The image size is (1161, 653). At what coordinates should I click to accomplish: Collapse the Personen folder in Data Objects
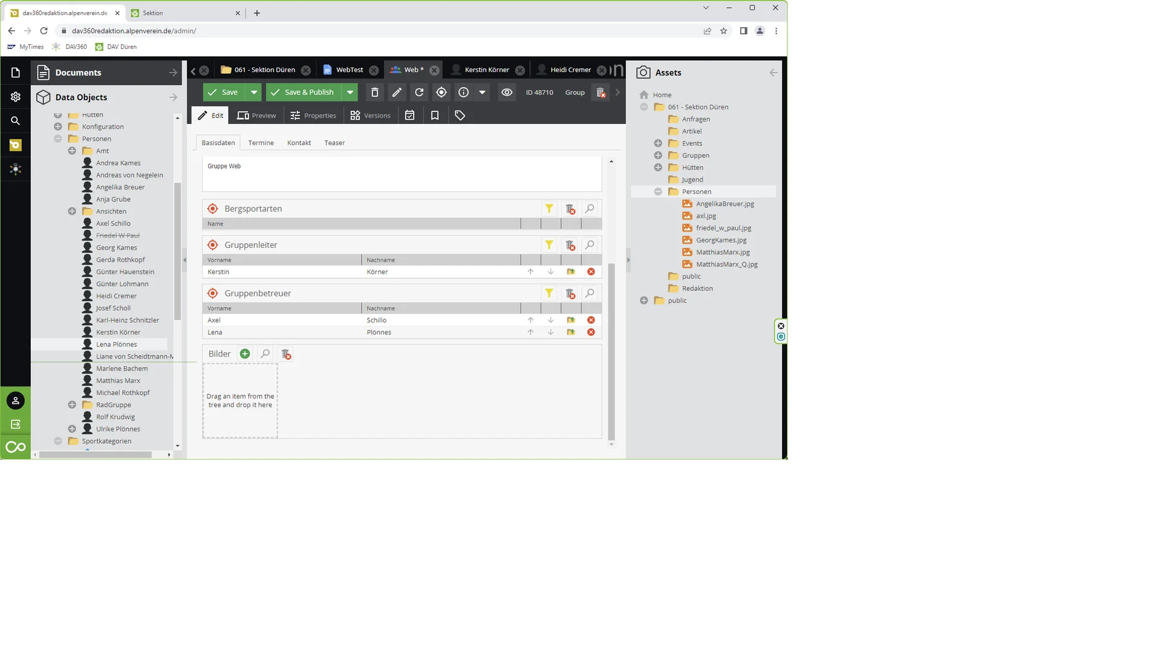(x=58, y=139)
